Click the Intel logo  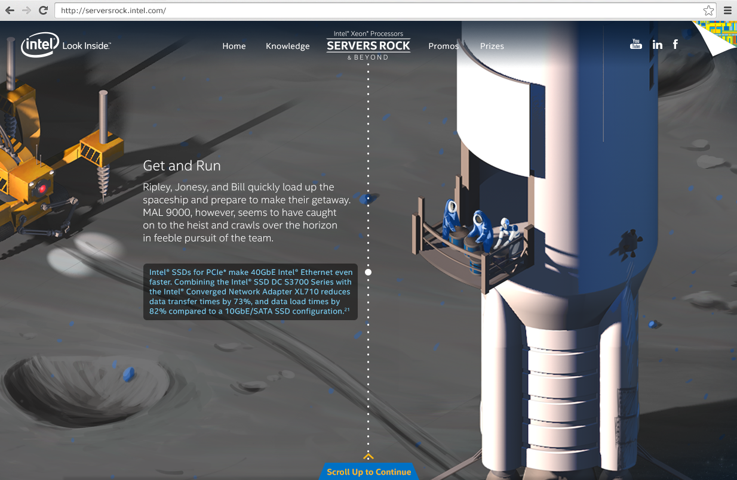40,45
